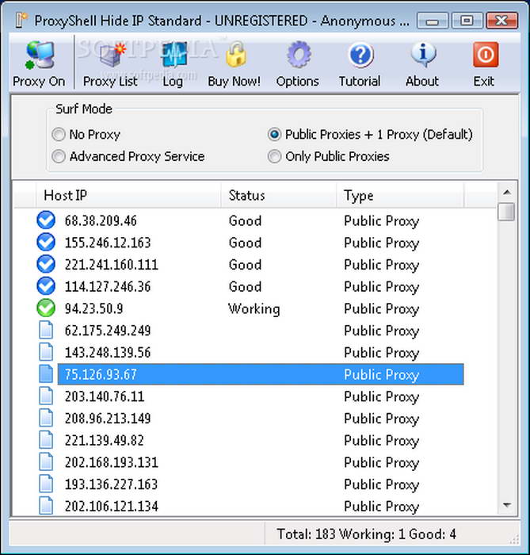Click blue check icon for 221.241.160.111
This screenshot has height=555, width=530.
pos(46,264)
